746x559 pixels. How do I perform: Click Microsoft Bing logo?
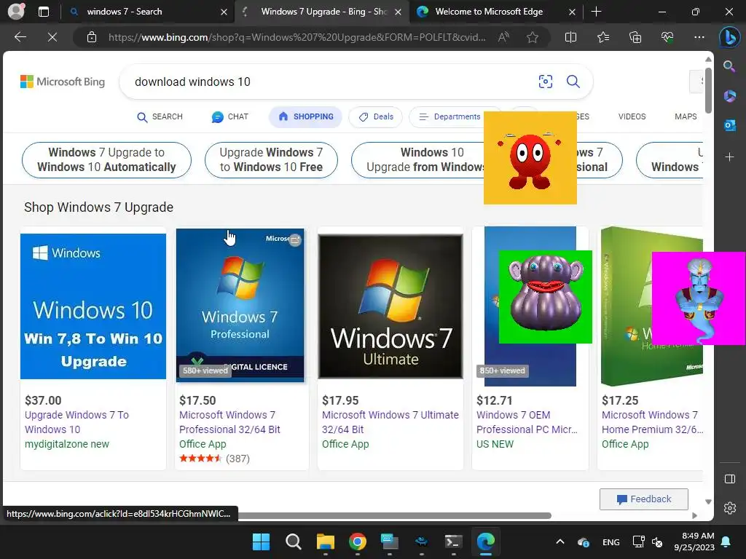(63, 82)
